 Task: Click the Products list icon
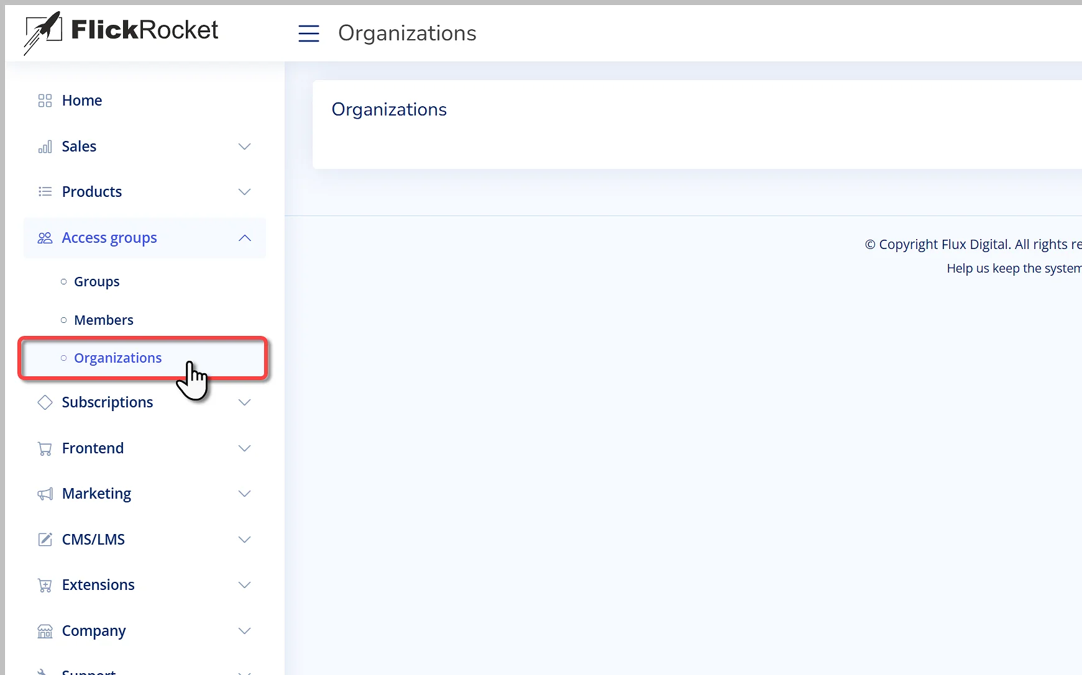coord(45,192)
